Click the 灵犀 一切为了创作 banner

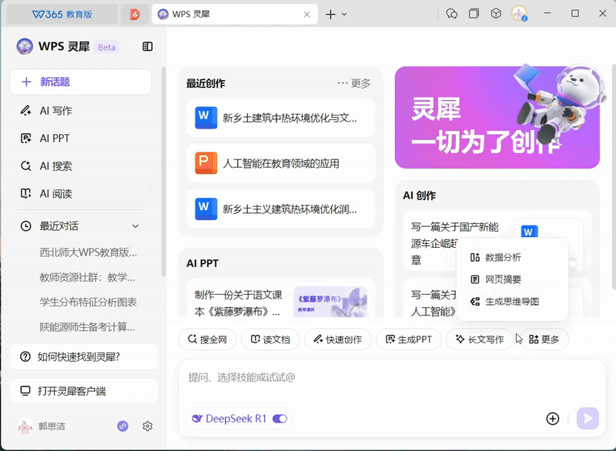[497, 117]
